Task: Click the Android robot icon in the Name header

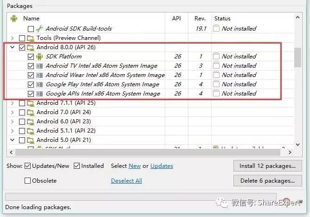Action: coord(14,19)
